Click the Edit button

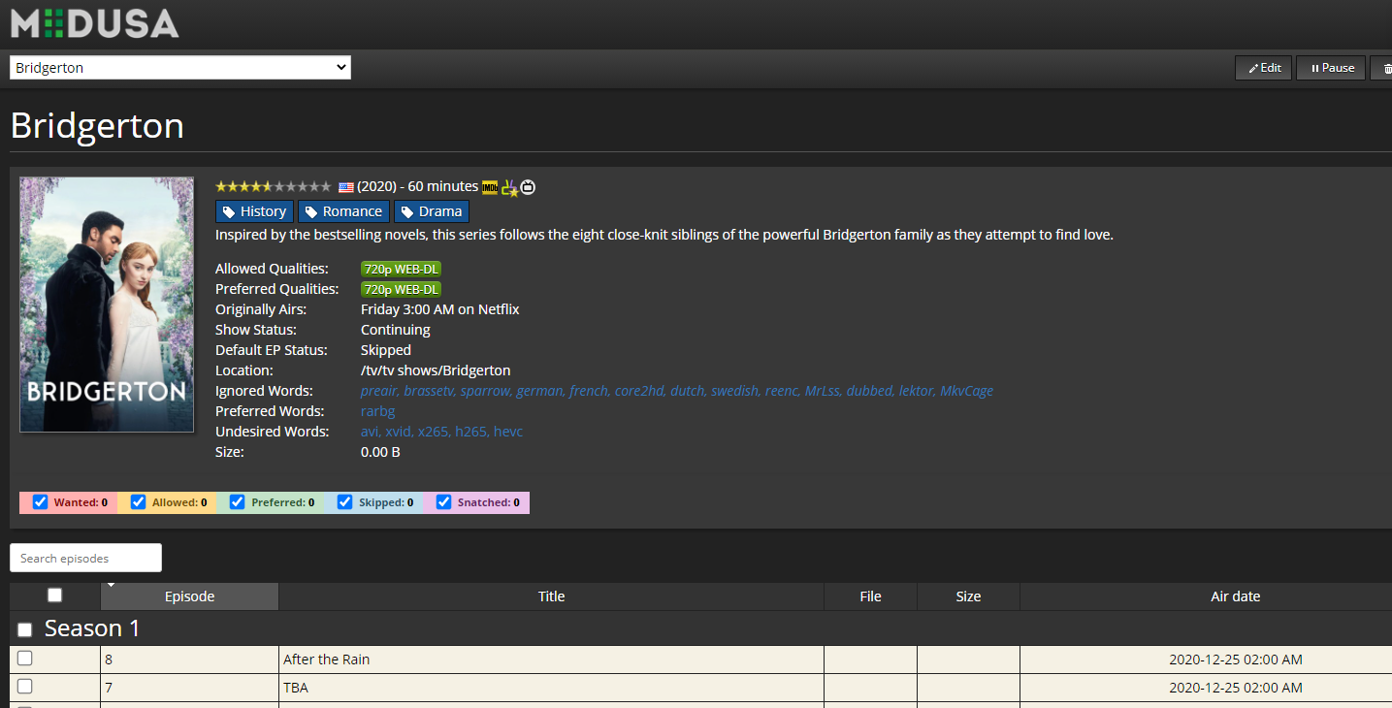(1263, 67)
